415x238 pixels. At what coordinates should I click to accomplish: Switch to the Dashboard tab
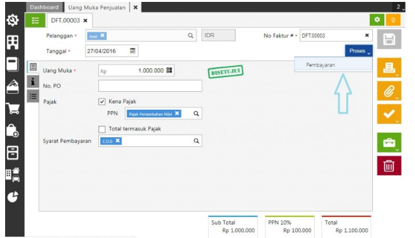44,8
